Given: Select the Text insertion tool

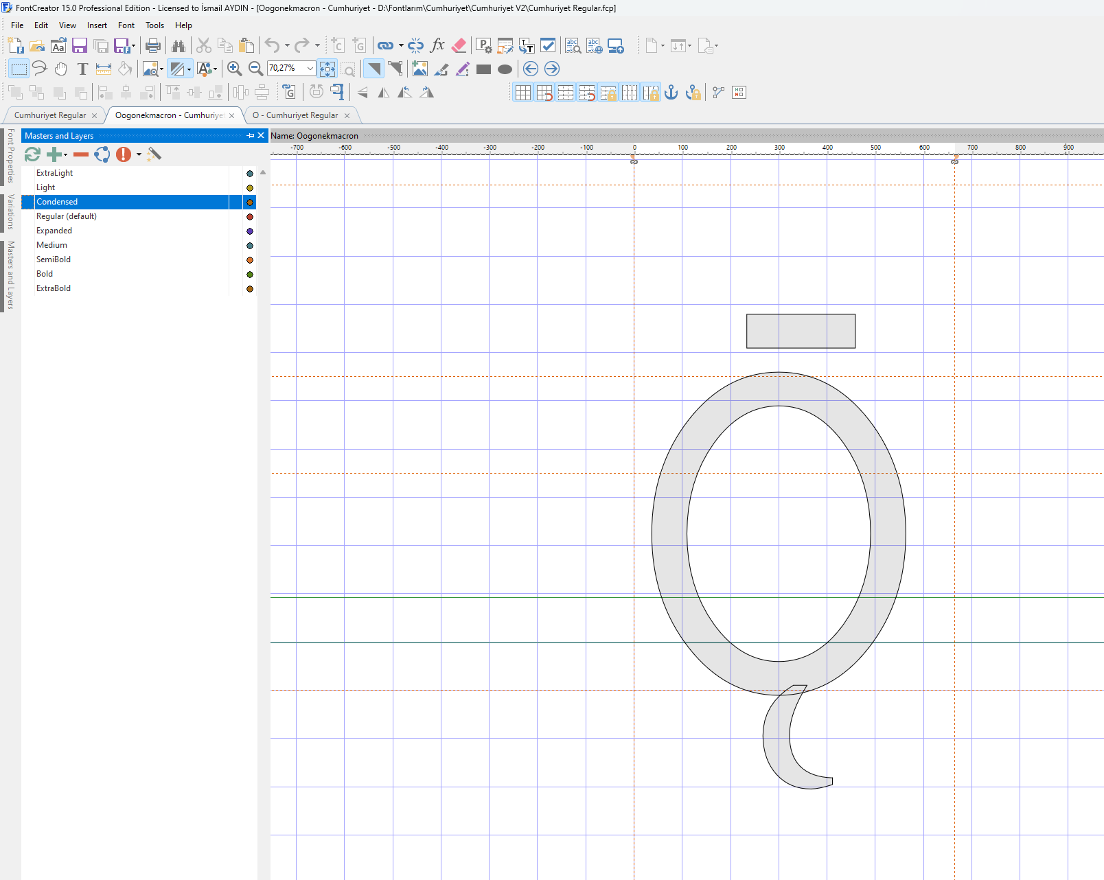Looking at the screenshot, I should 82,69.
